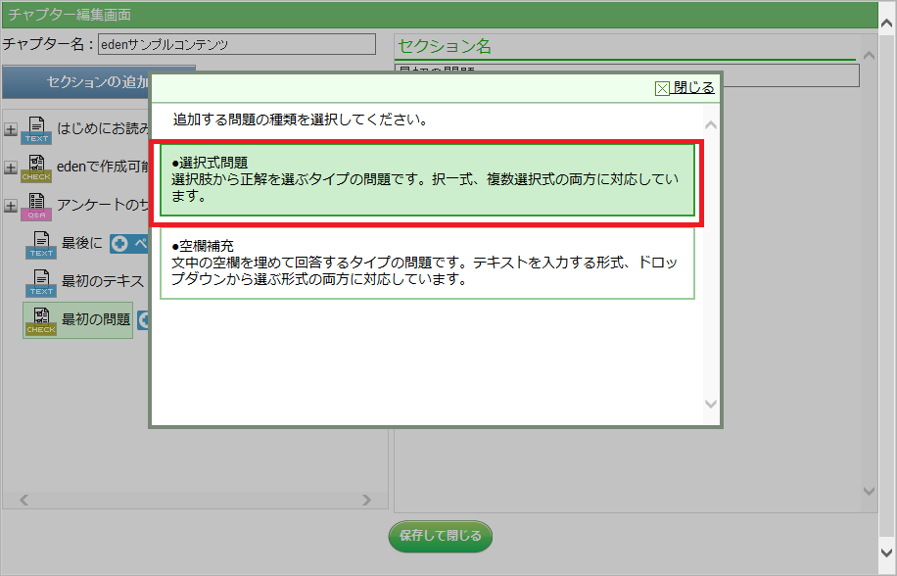The width and height of the screenshot is (897, 576).
Task: Click the page scrollbar down arrow
Action: (x=886, y=552)
